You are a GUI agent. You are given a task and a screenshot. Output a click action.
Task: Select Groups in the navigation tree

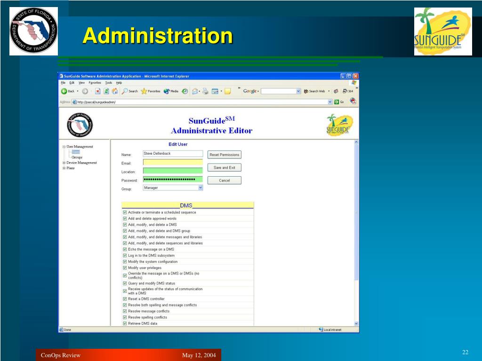click(x=77, y=157)
